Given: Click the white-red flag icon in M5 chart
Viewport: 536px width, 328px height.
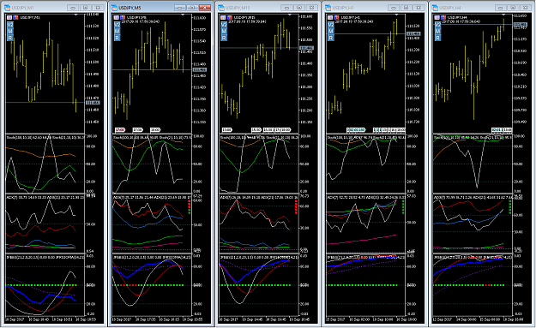Looking at the screenshot, I should 117,17.
